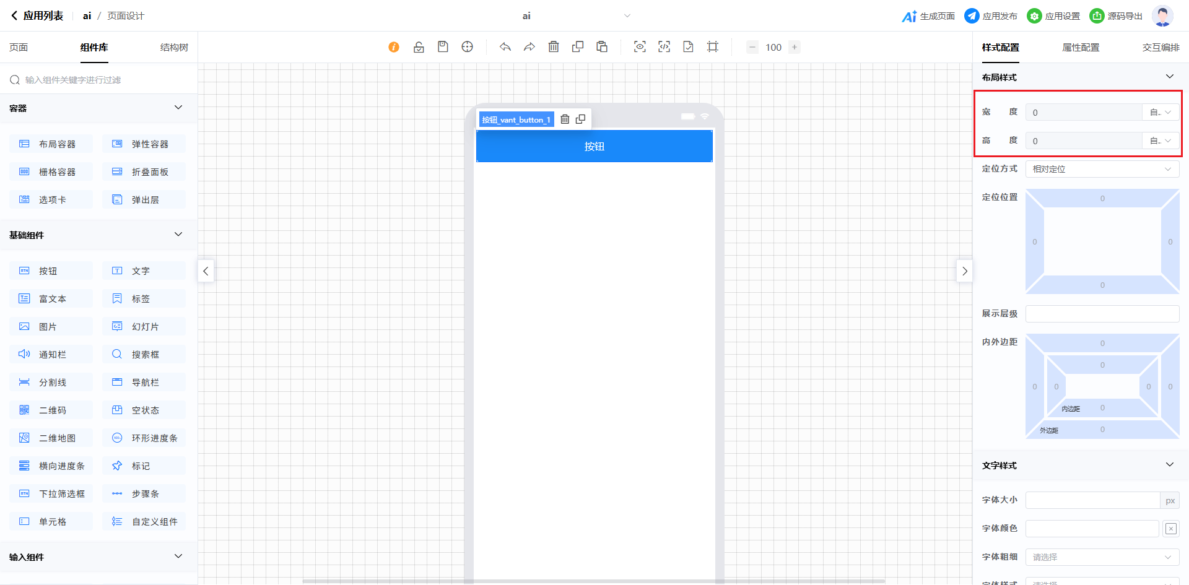Click the orange info icon
1189x585 pixels.
coord(394,47)
